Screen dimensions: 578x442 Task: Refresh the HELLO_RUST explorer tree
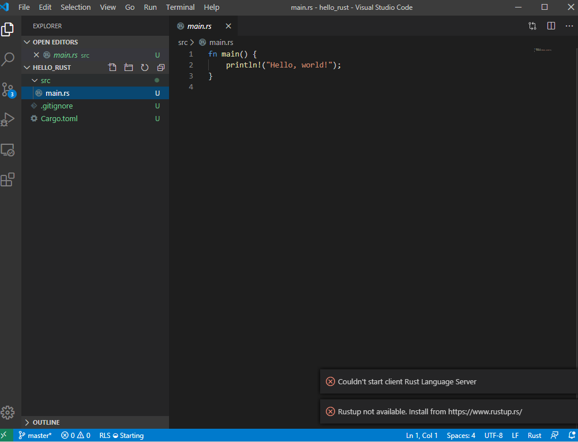point(144,68)
